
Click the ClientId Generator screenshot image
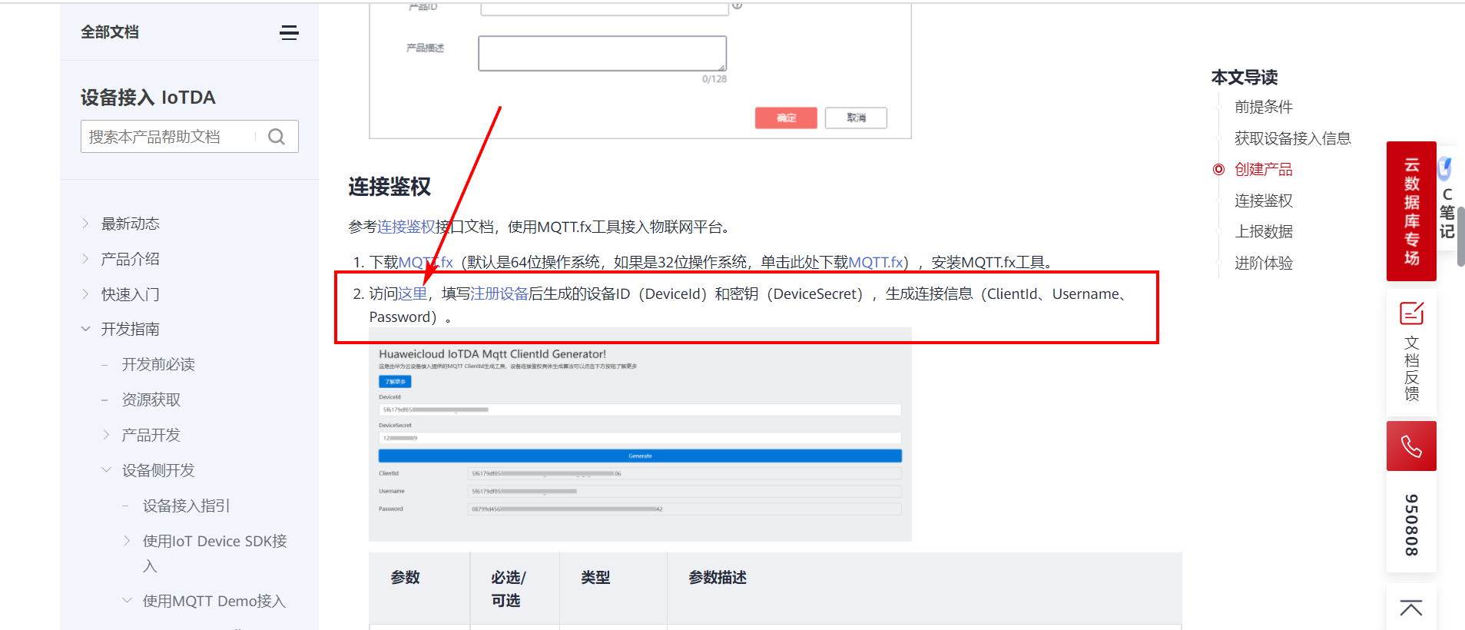point(640,435)
